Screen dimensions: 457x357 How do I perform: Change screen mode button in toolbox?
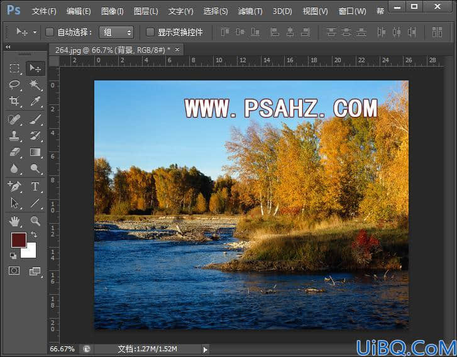(35, 271)
